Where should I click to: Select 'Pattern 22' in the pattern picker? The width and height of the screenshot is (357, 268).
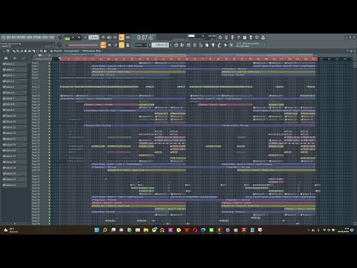pos(15,185)
